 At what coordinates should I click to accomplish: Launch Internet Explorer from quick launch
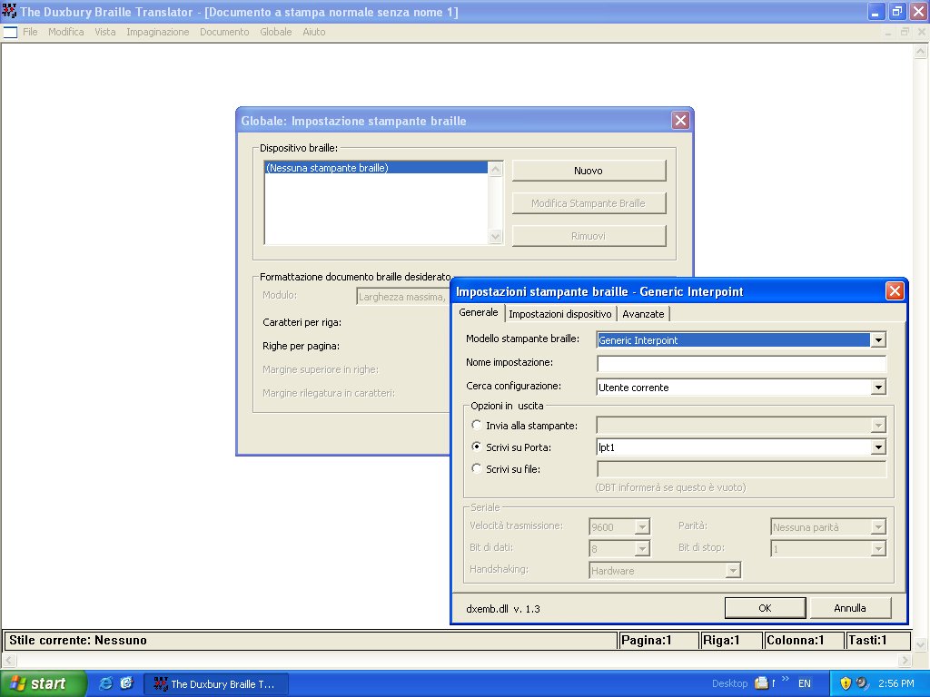105,683
